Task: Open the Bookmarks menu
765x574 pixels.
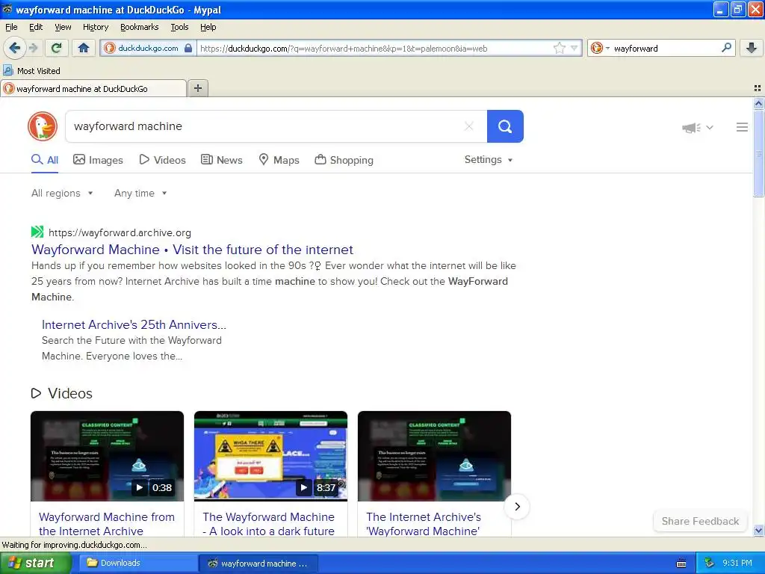Action: (x=139, y=27)
